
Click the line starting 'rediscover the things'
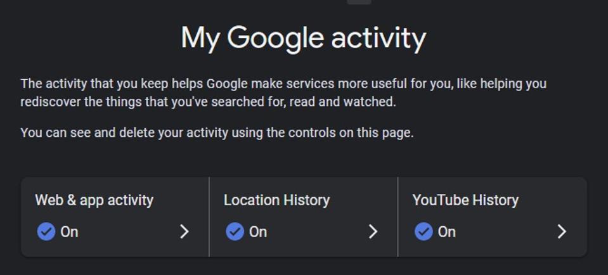pyautogui.click(x=208, y=101)
